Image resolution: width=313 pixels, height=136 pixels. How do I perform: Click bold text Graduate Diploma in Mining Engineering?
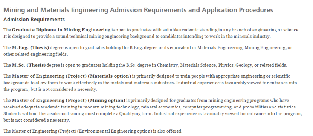point(61,30)
